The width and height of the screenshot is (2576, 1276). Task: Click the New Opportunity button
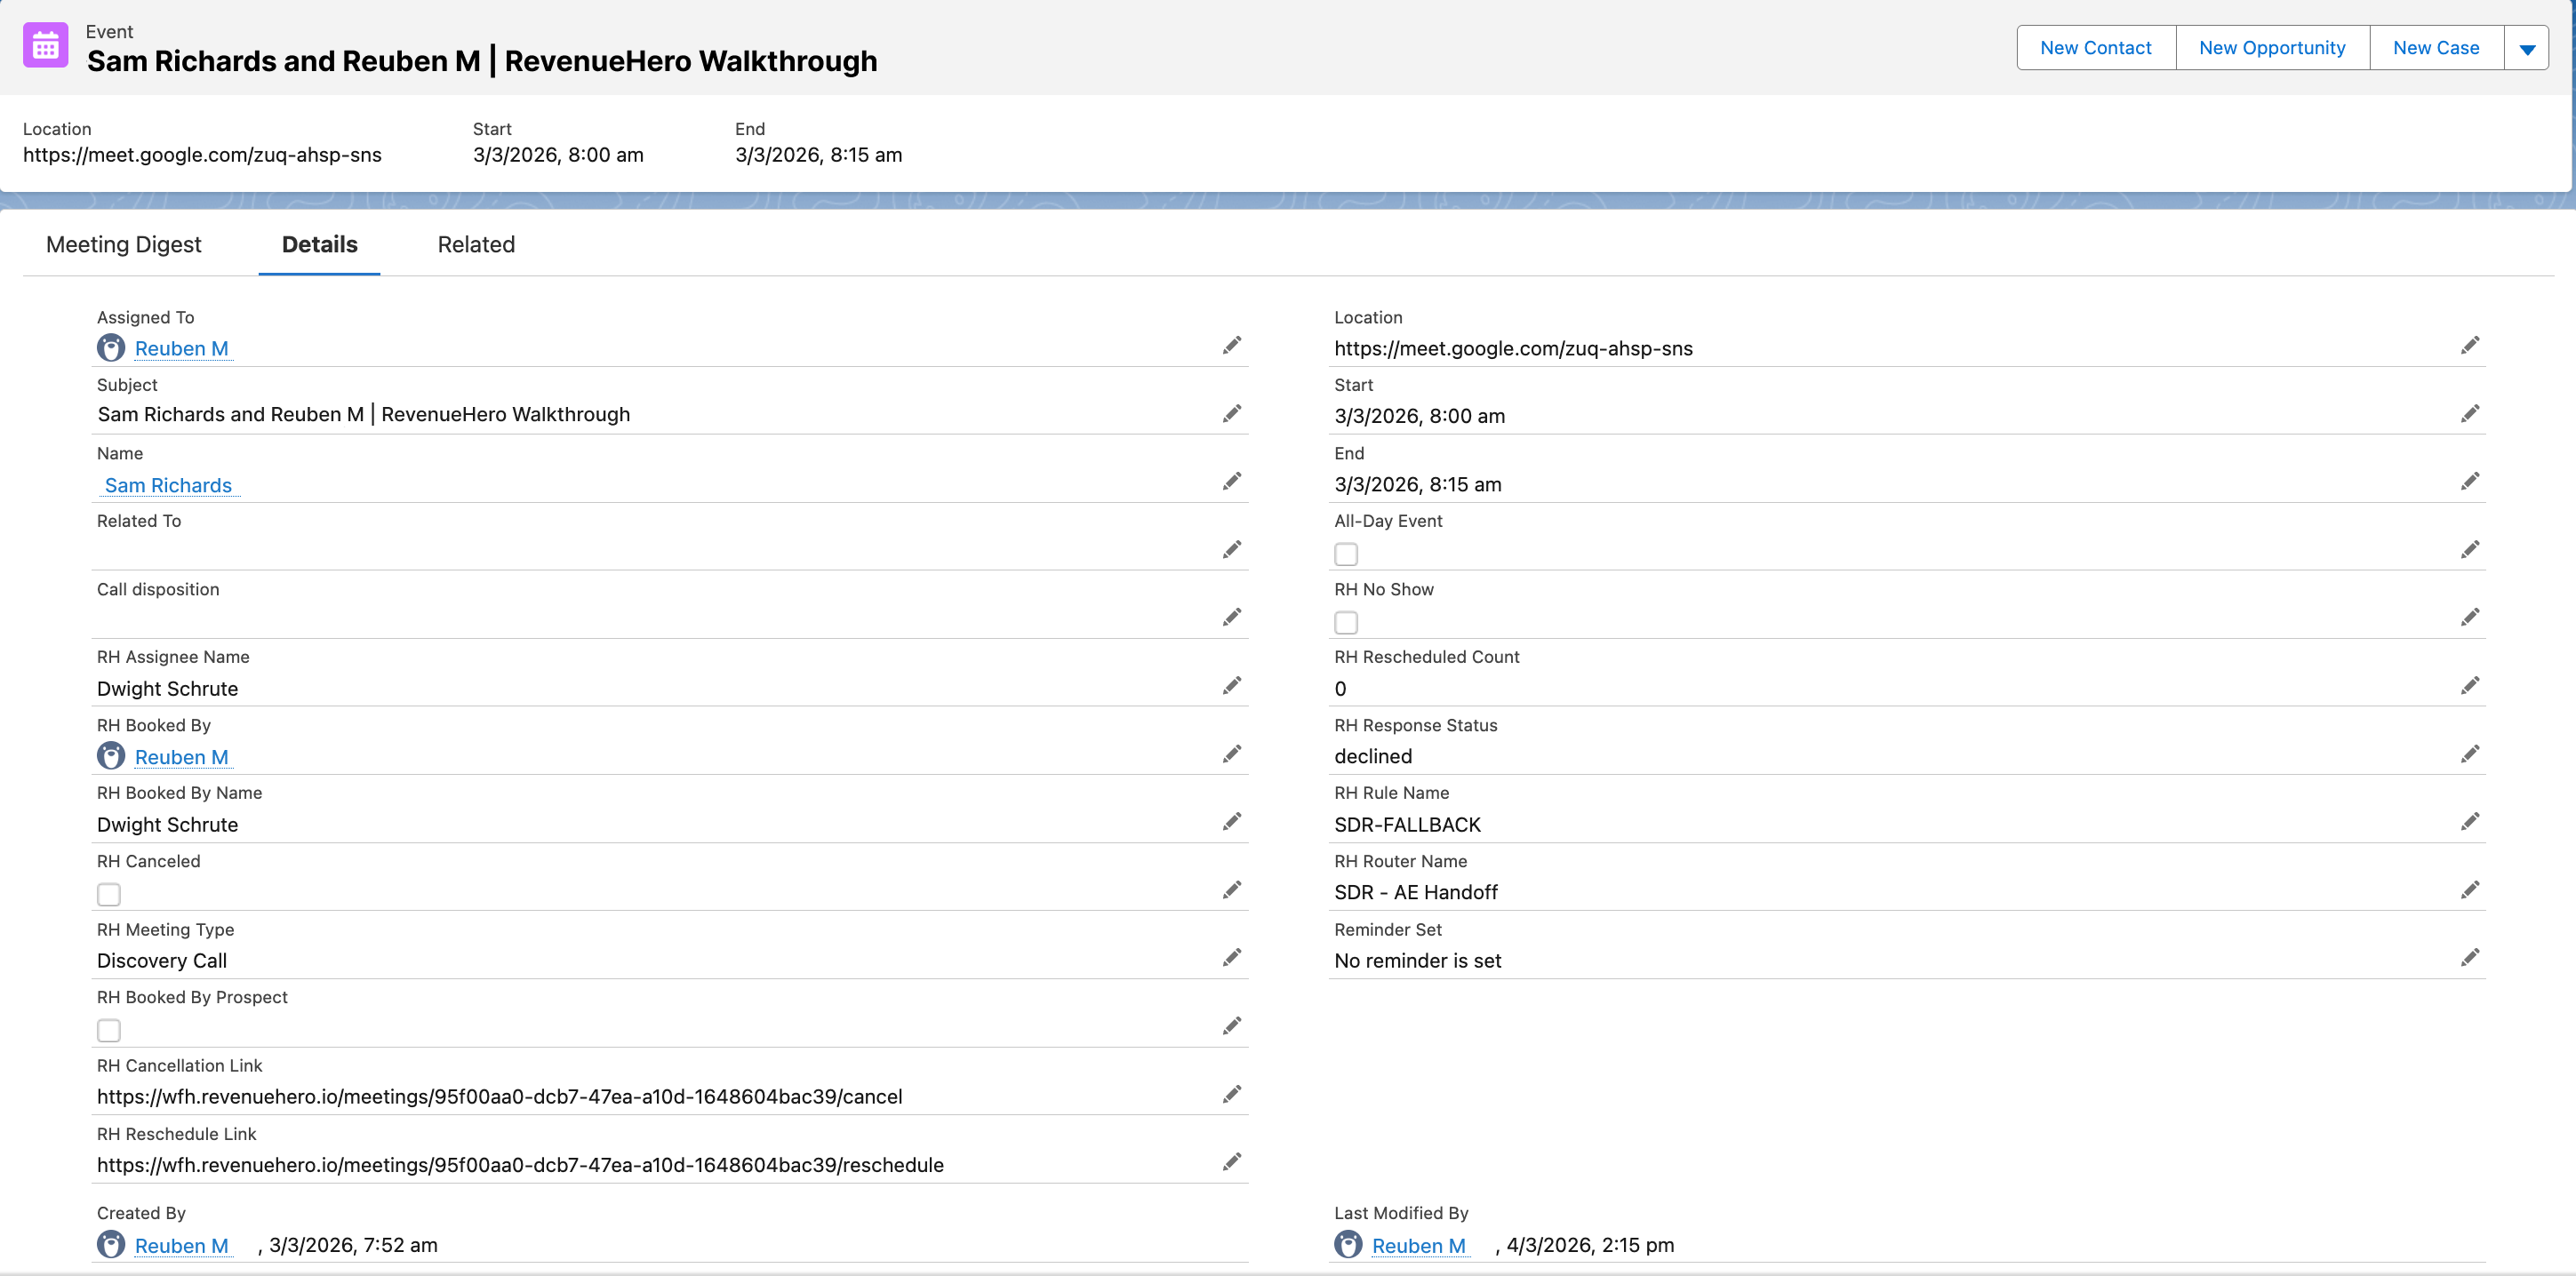point(2271,48)
